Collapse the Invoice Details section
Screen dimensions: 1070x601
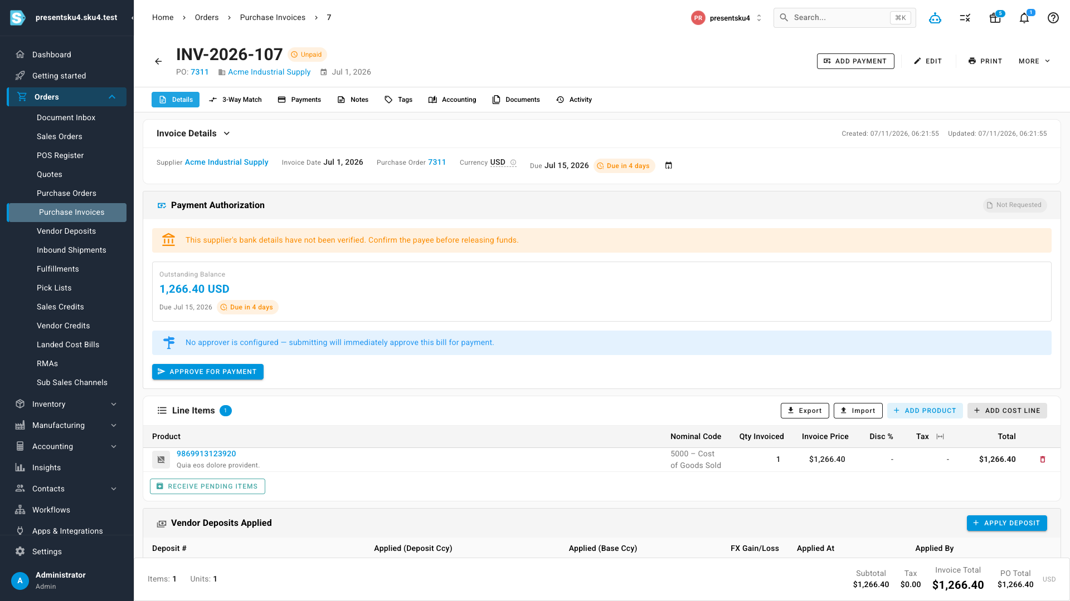(x=227, y=134)
